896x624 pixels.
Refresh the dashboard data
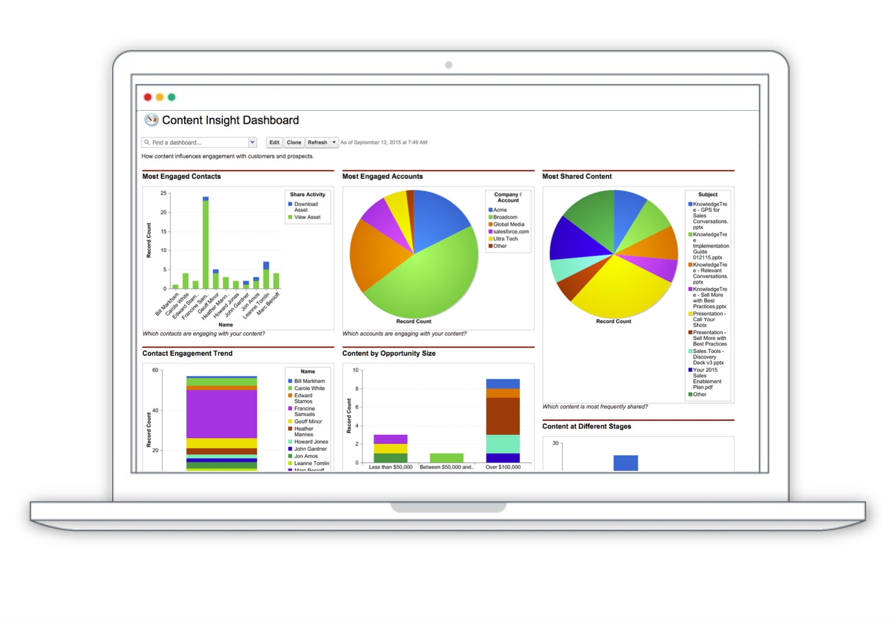(x=317, y=142)
